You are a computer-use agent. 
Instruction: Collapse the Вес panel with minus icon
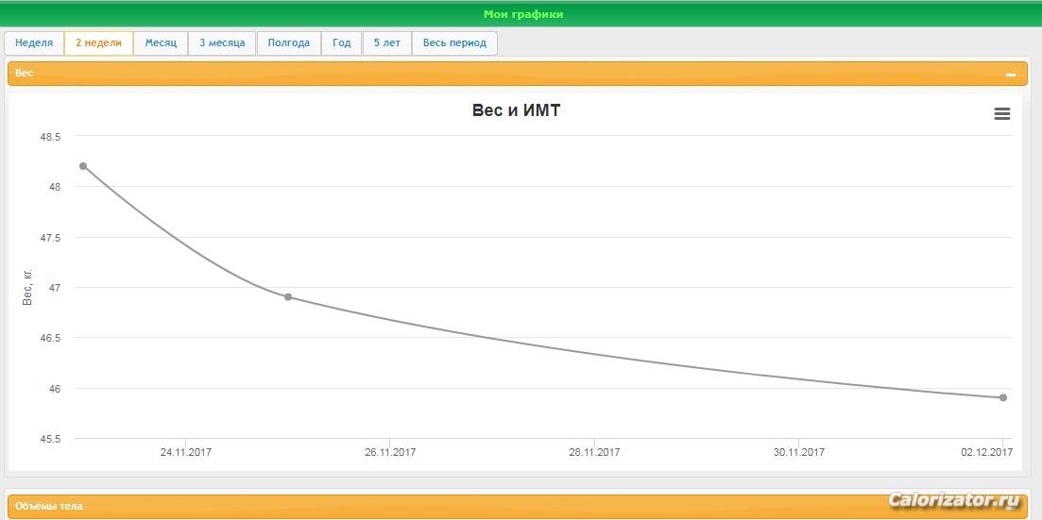point(1011,75)
